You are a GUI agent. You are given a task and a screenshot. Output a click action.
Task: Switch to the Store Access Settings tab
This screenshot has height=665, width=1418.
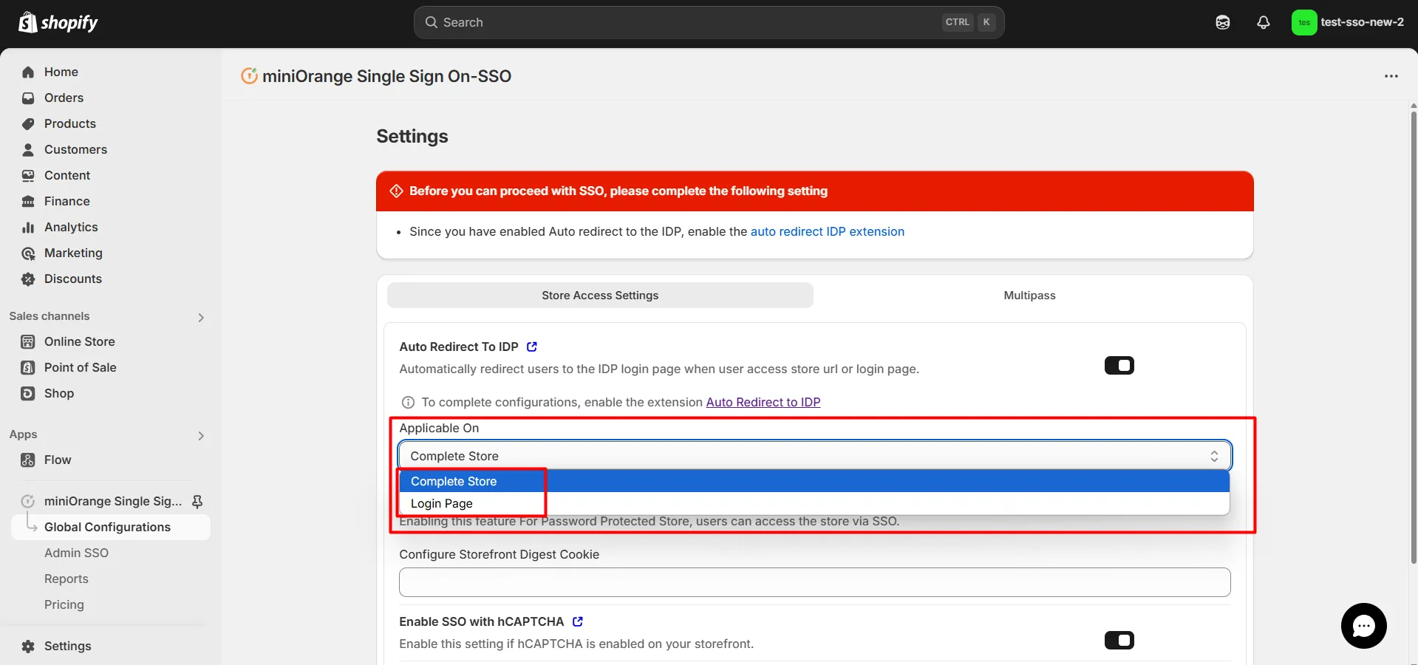(600, 296)
